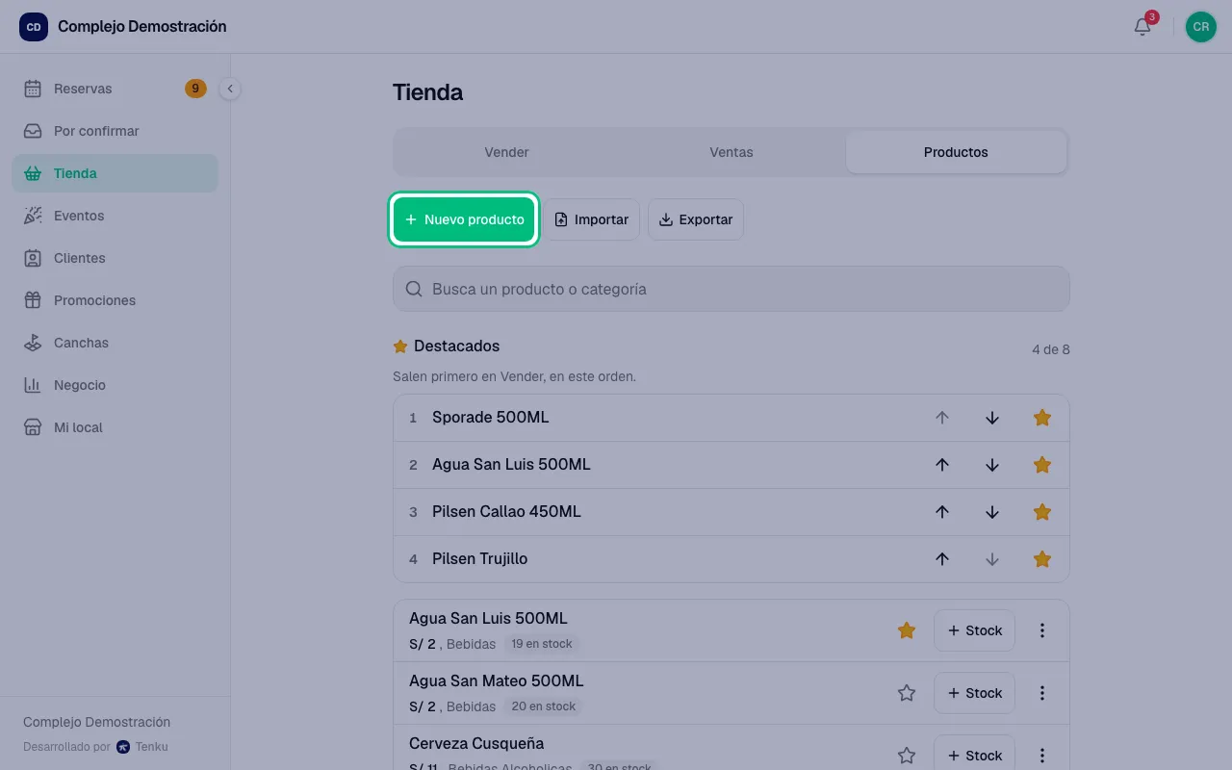Screen dimensions: 1232x770
Task: Open Por confirmar section
Action: click(115, 131)
